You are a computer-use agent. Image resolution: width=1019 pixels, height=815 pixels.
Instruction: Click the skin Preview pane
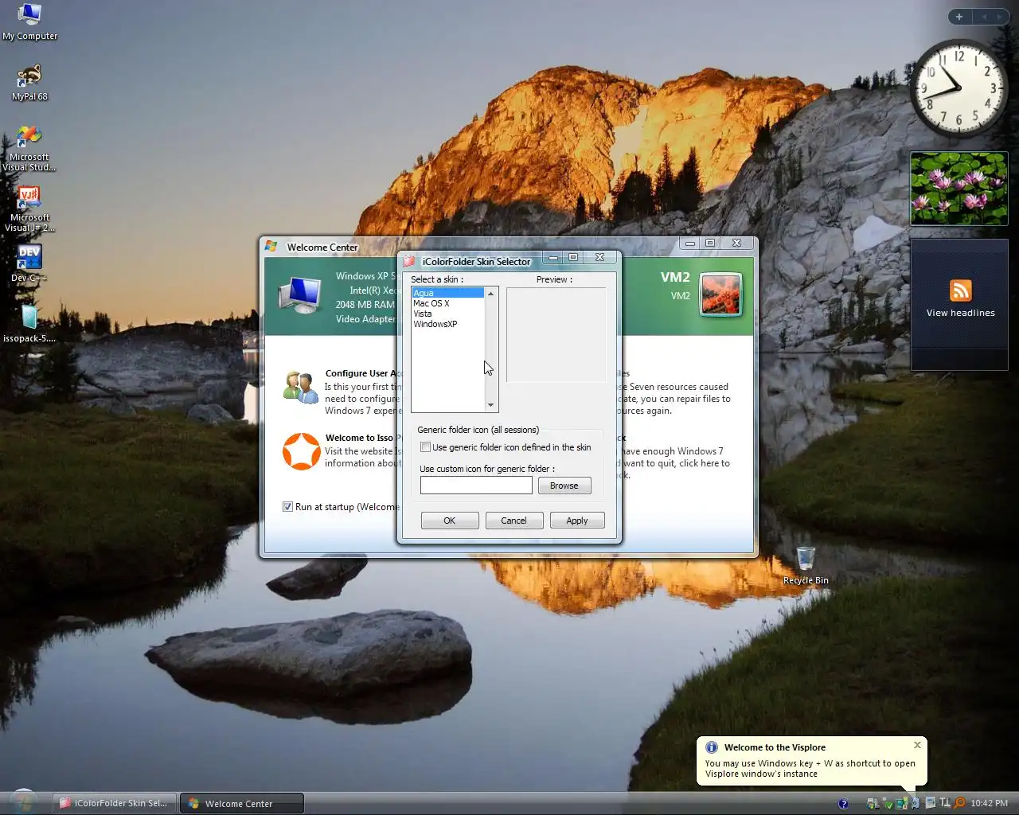pyautogui.click(x=556, y=335)
